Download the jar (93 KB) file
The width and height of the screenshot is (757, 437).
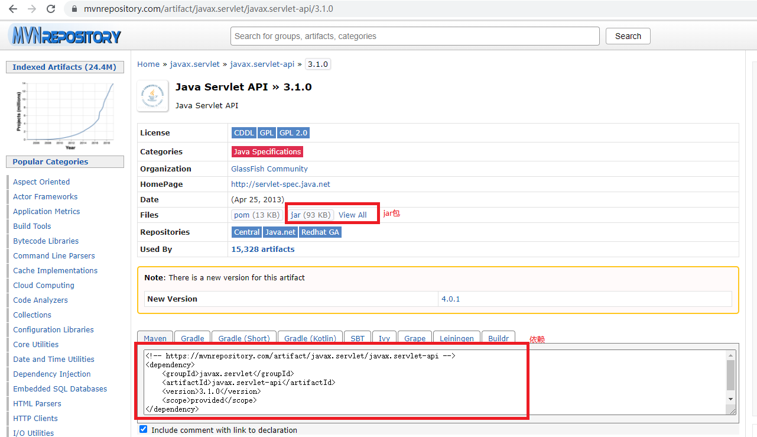311,215
